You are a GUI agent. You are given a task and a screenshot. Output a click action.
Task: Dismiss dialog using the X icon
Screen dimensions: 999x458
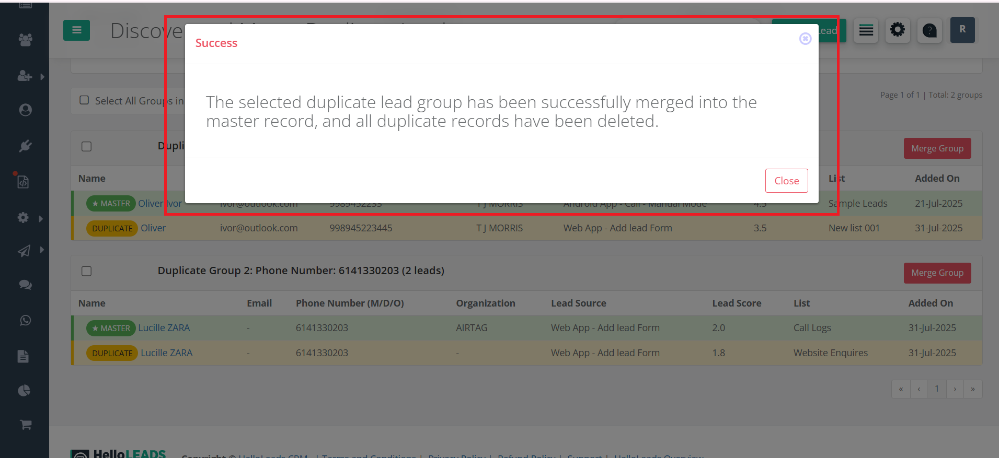click(x=805, y=39)
